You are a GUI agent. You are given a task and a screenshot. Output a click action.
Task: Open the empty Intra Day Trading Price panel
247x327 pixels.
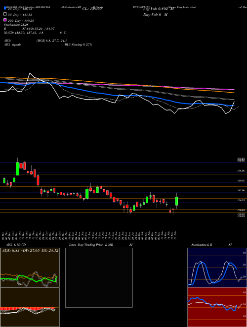pos(99,277)
